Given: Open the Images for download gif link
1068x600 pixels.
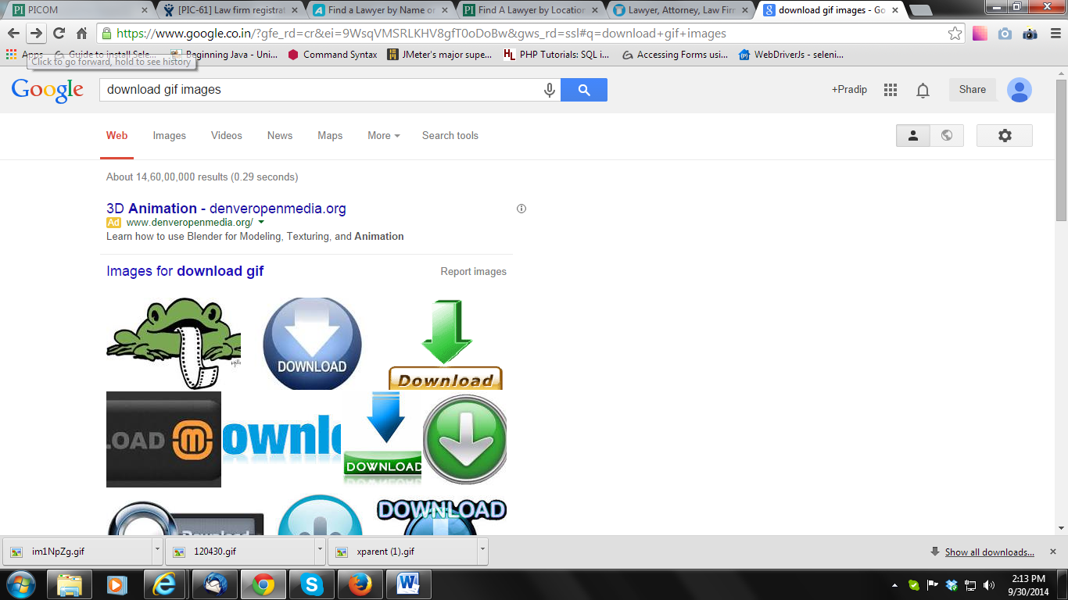Looking at the screenshot, I should 185,271.
